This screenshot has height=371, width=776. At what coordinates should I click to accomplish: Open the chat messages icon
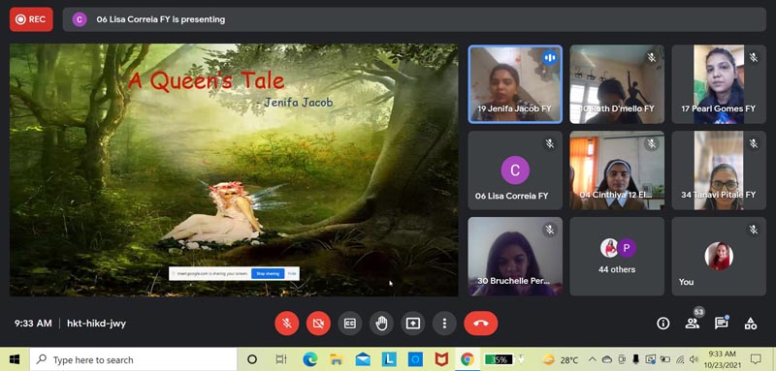coord(722,324)
